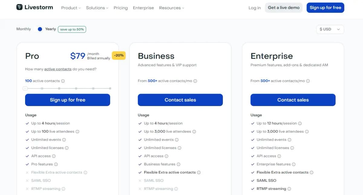
Task: Click Enterprise SAML SSO feature text
Action: click(267, 181)
